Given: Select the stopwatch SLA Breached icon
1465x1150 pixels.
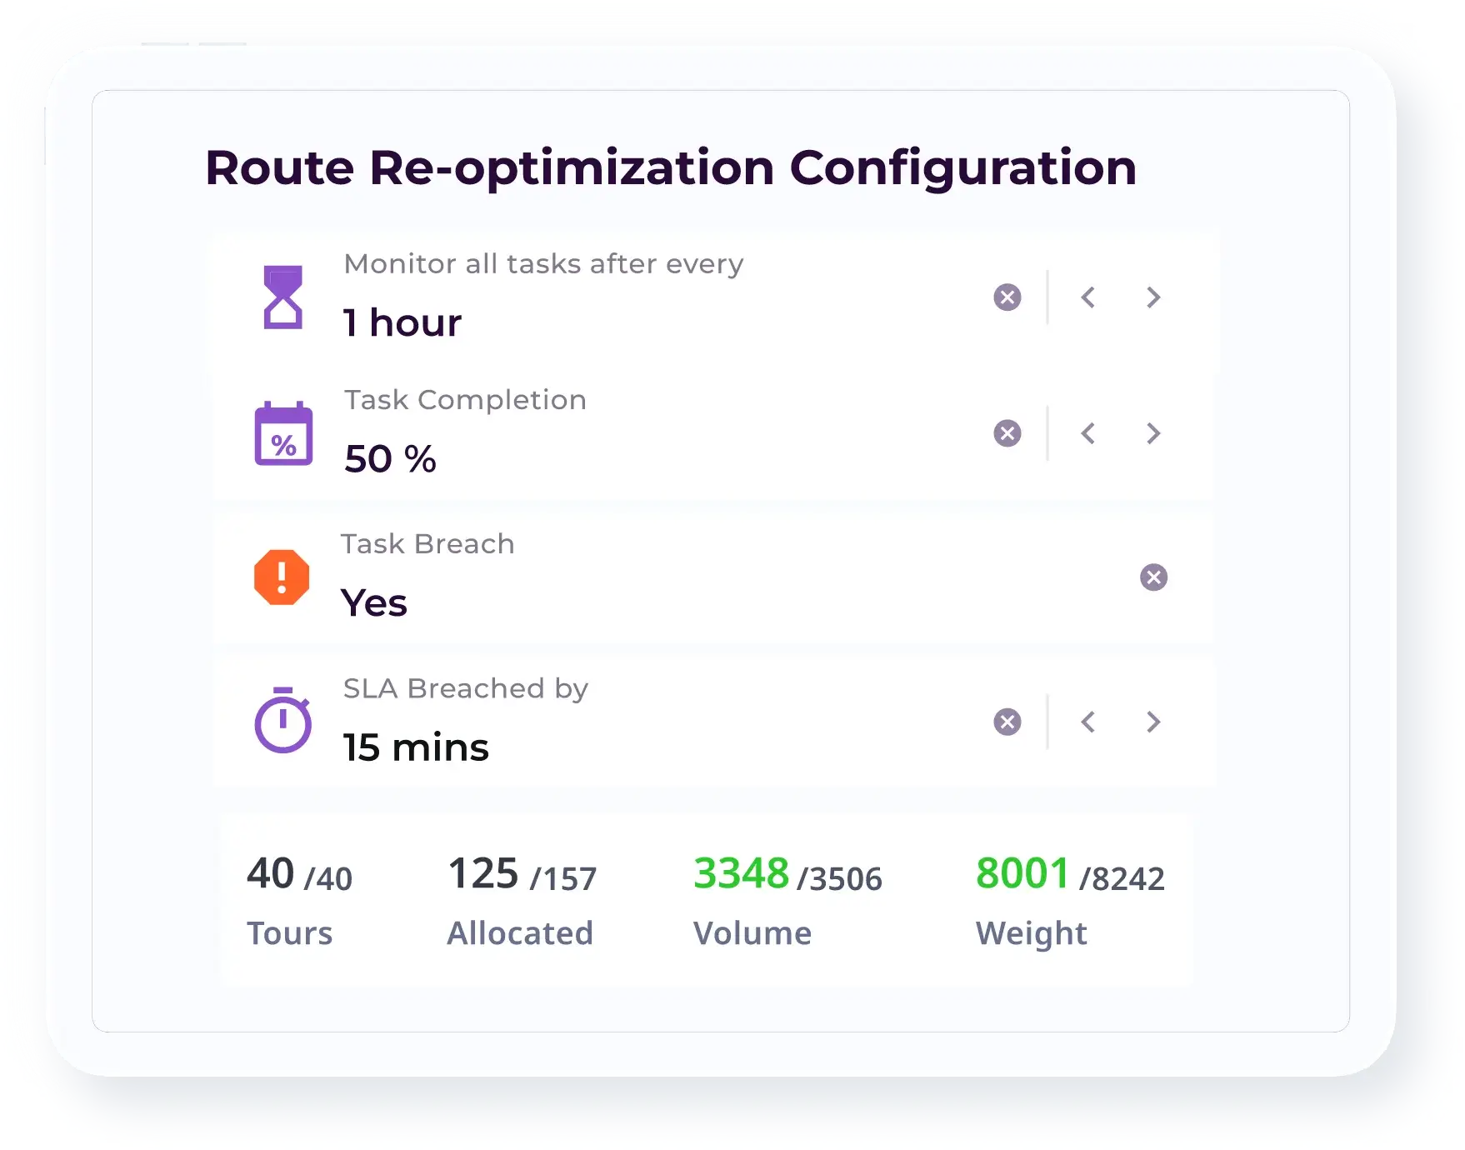Looking at the screenshot, I should tap(284, 722).
